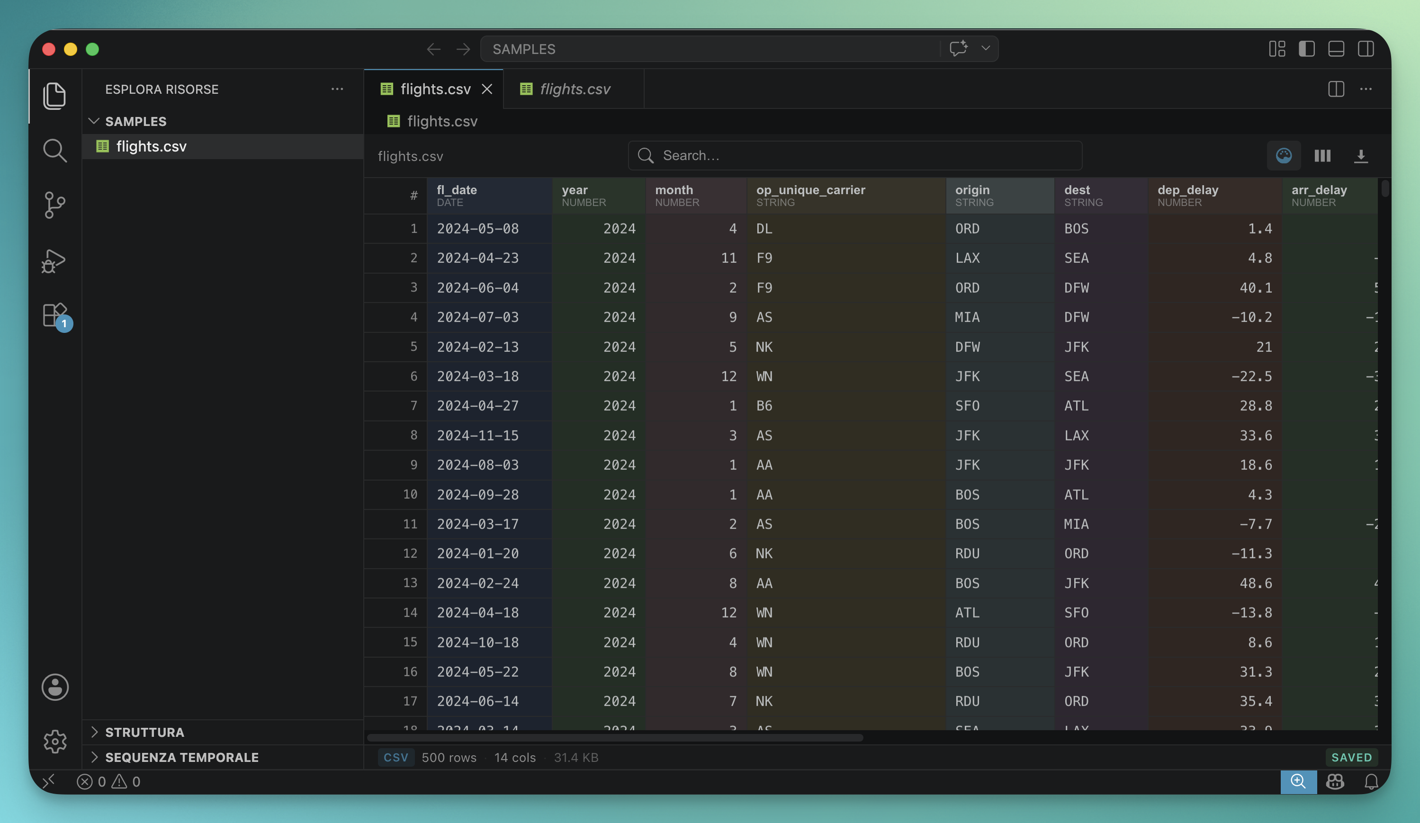Viewport: 1420px width, 823px height.
Task: Open Copilot status icon in status bar
Action: point(1335,781)
